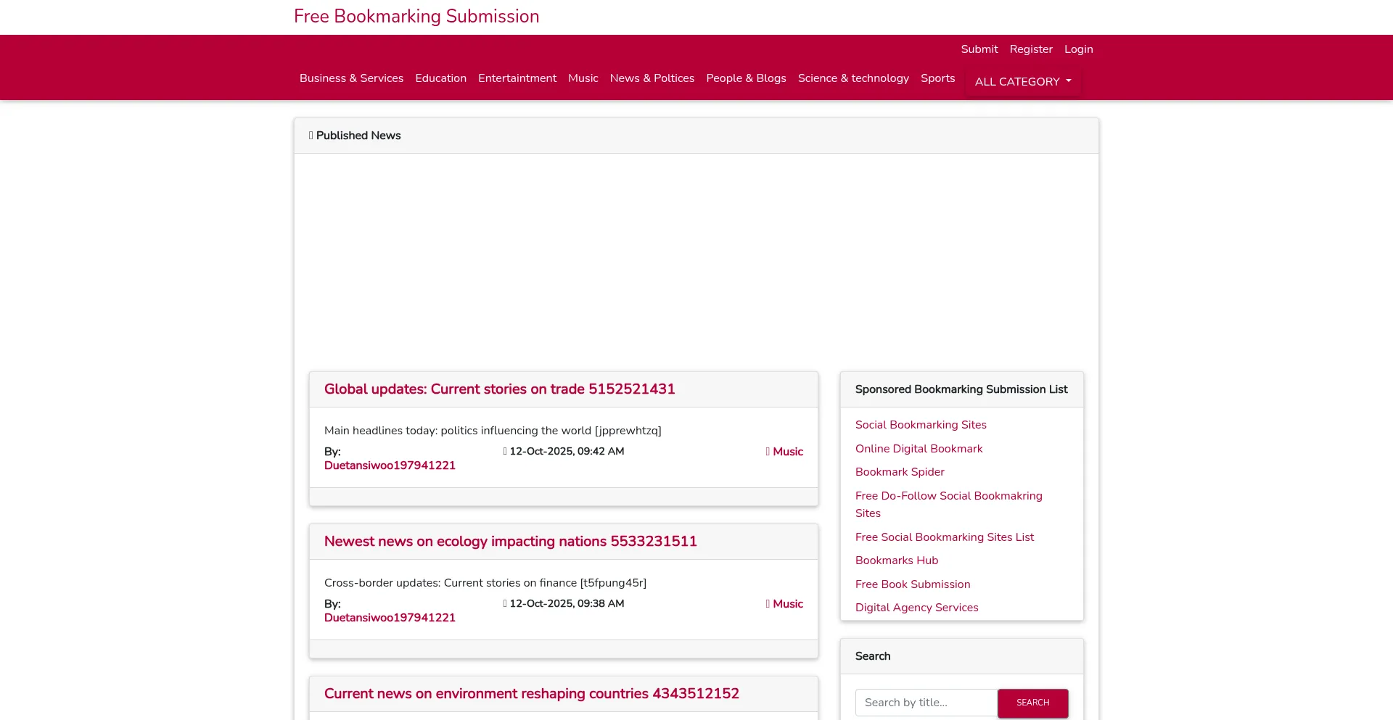This screenshot has width=1393, height=720.
Task: View author Duetansiwoo197941221 on first story
Action: (390, 465)
